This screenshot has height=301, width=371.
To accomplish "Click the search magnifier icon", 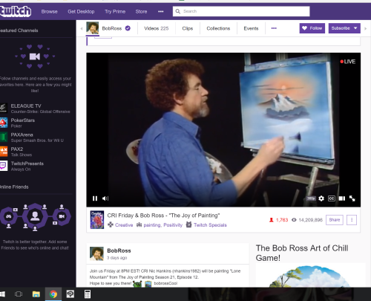I will pyautogui.click(x=177, y=11).
